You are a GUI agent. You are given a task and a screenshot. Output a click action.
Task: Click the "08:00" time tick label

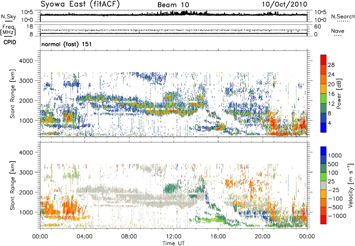coord(129,237)
